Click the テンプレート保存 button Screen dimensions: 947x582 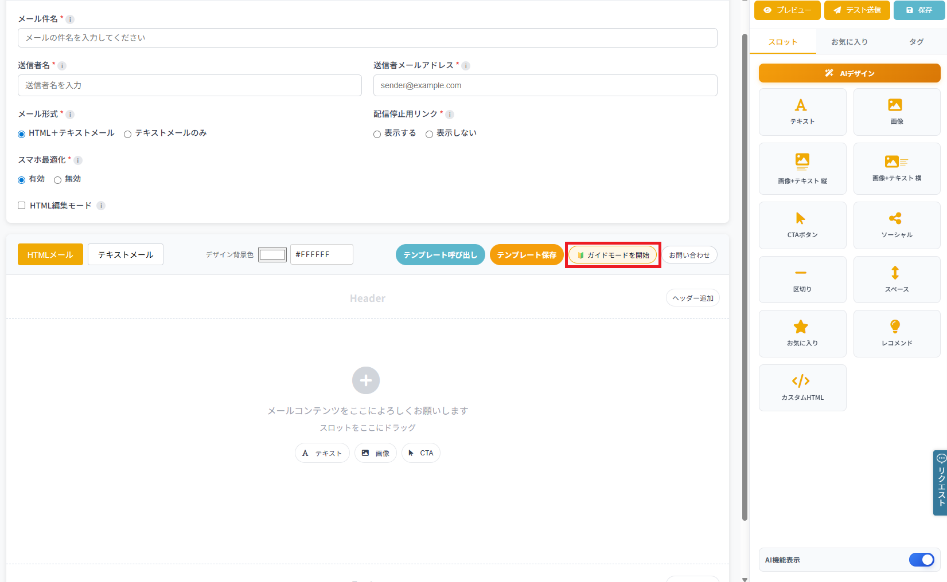pyautogui.click(x=526, y=254)
